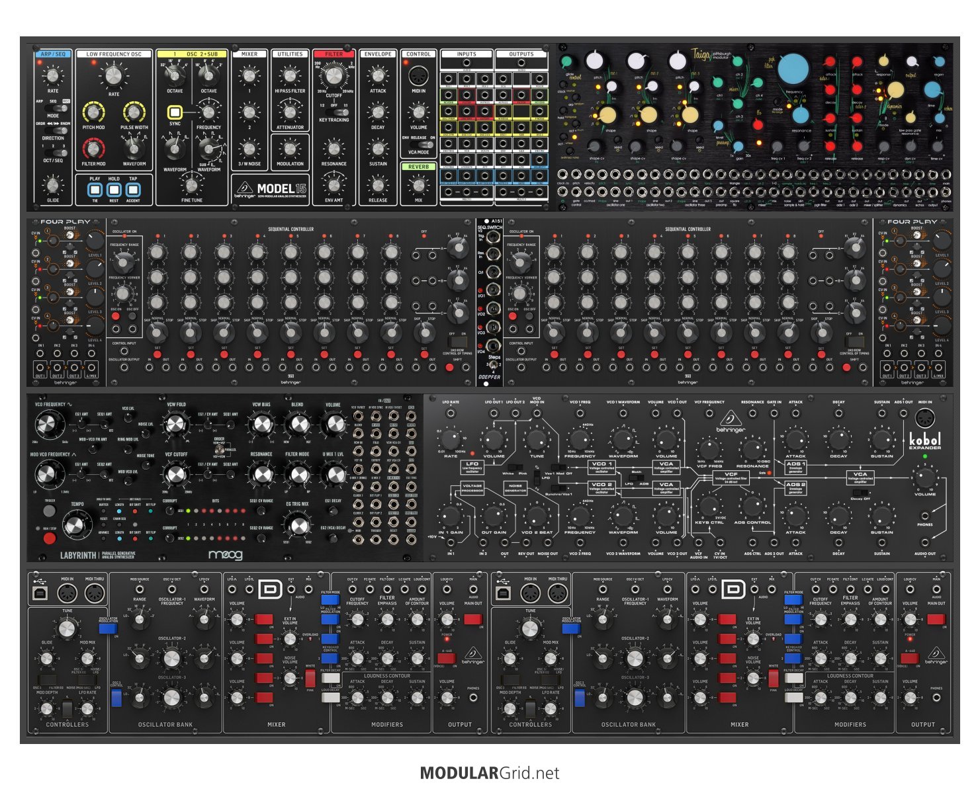The height and width of the screenshot is (787, 980).
Task: Click the GLIDE knob on Model 15
Action: click(53, 185)
